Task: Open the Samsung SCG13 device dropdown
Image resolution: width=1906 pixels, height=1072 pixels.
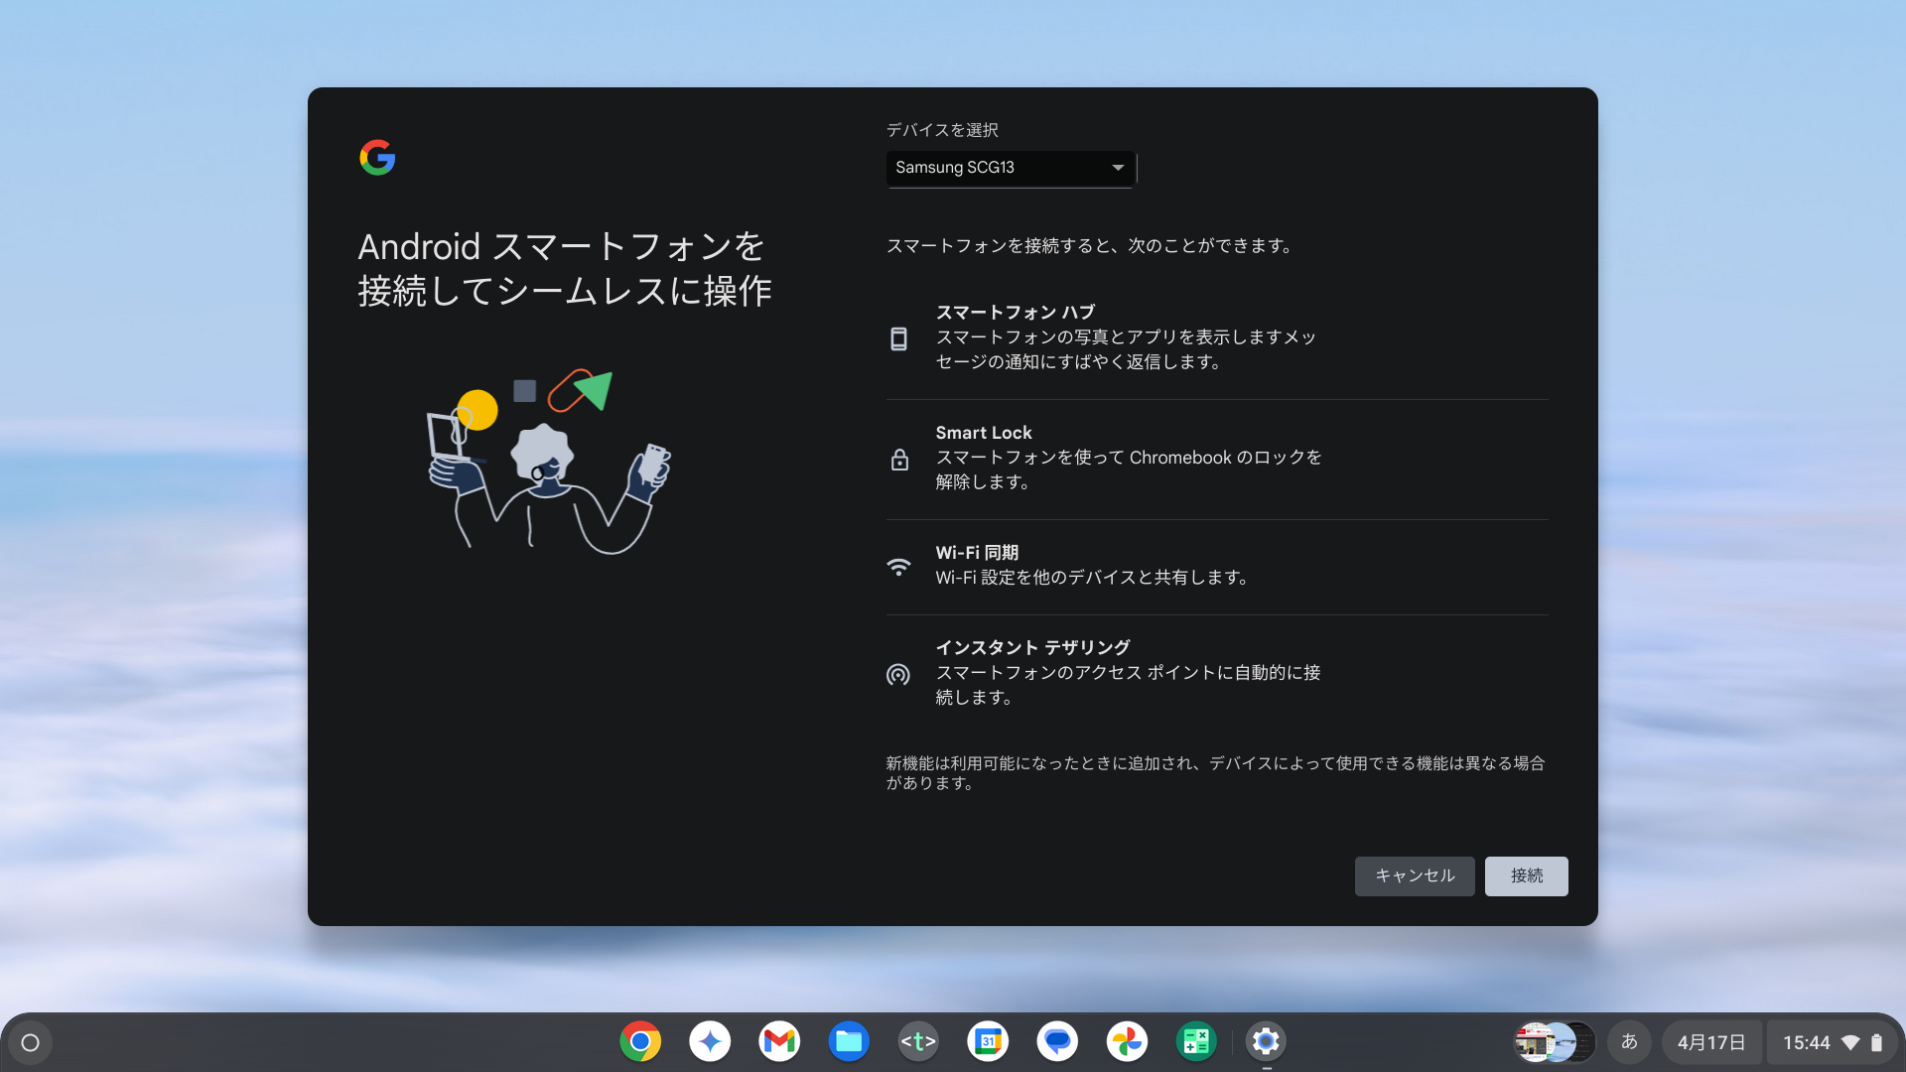Action: click(1011, 168)
